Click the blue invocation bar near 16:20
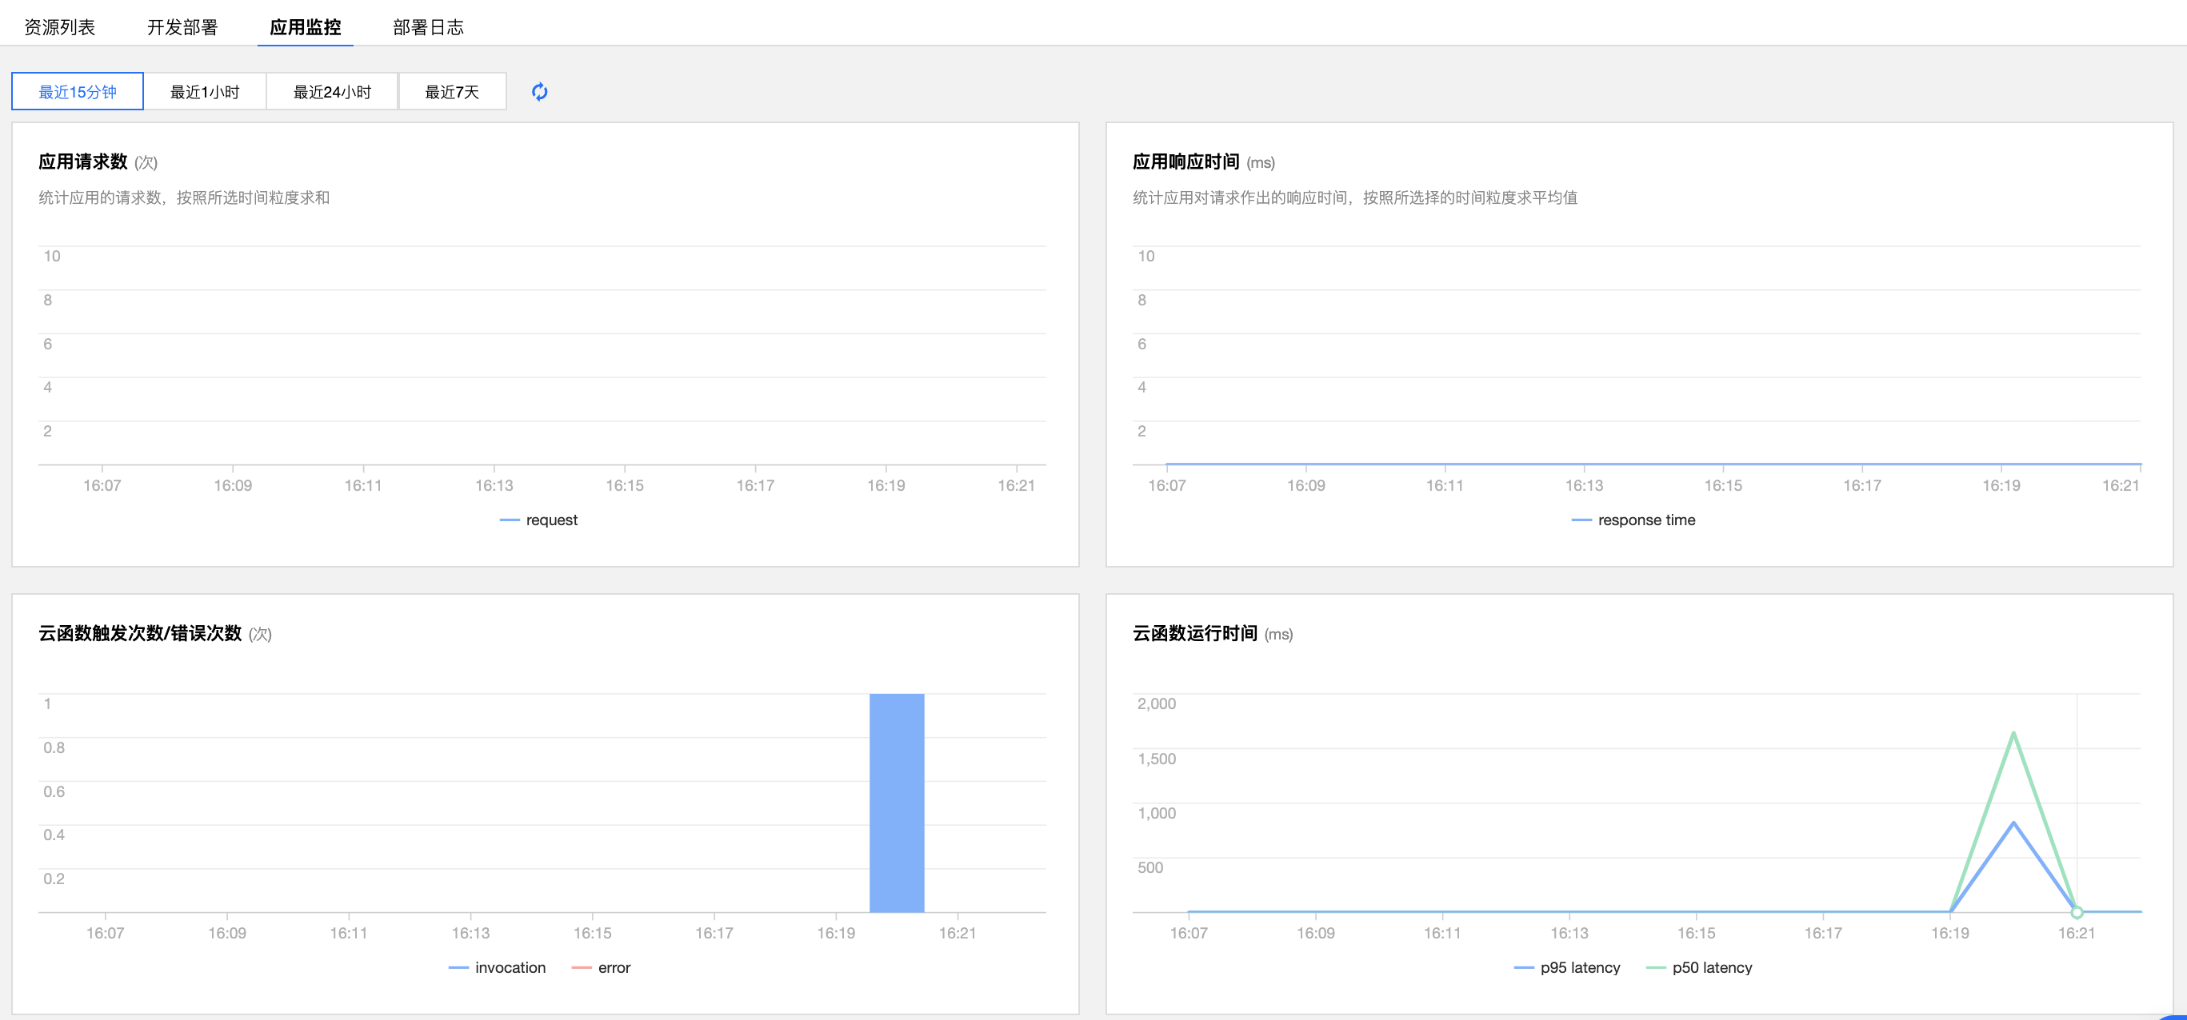This screenshot has height=1020, width=2187. [897, 802]
